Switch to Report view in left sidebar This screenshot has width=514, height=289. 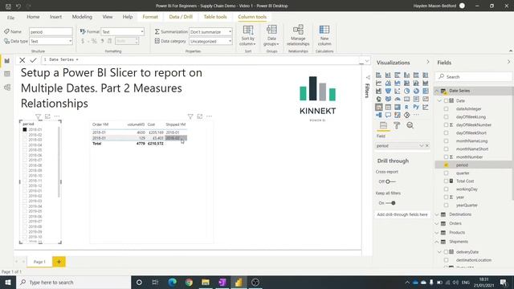pos(7,61)
